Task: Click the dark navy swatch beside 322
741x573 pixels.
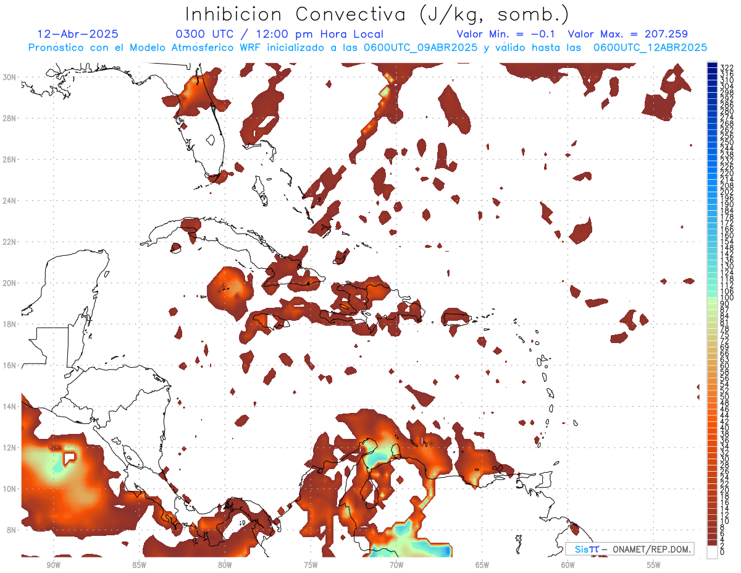Action: point(713,65)
